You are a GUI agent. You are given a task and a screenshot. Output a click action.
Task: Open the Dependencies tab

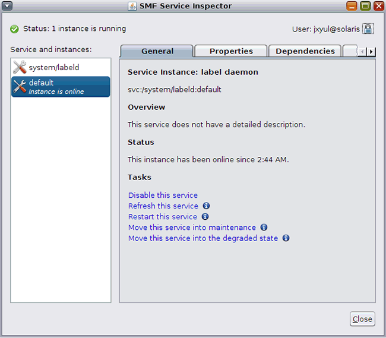coord(305,52)
